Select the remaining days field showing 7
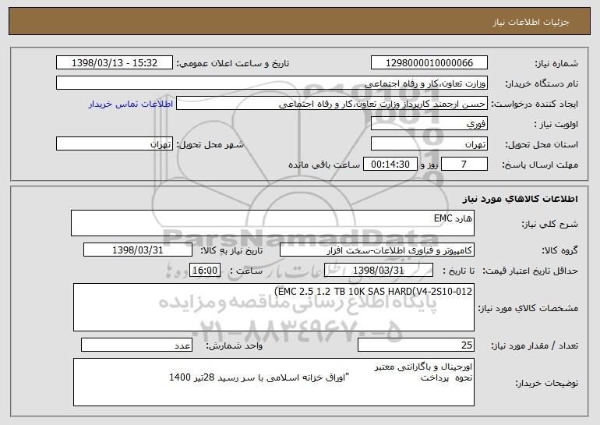The width and height of the screenshot is (600, 425). pos(464,164)
